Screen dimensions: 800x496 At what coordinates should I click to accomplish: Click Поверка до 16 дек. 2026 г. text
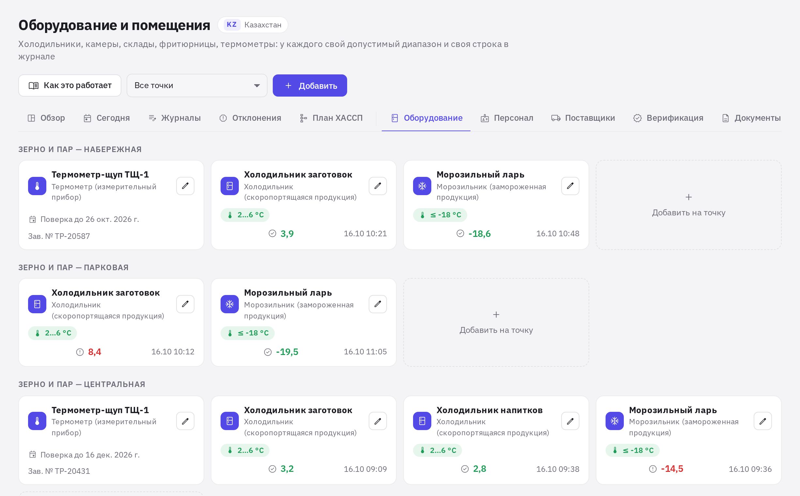click(x=90, y=455)
